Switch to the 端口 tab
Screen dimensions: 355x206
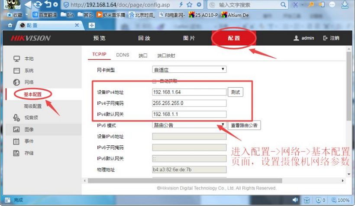point(143,56)
